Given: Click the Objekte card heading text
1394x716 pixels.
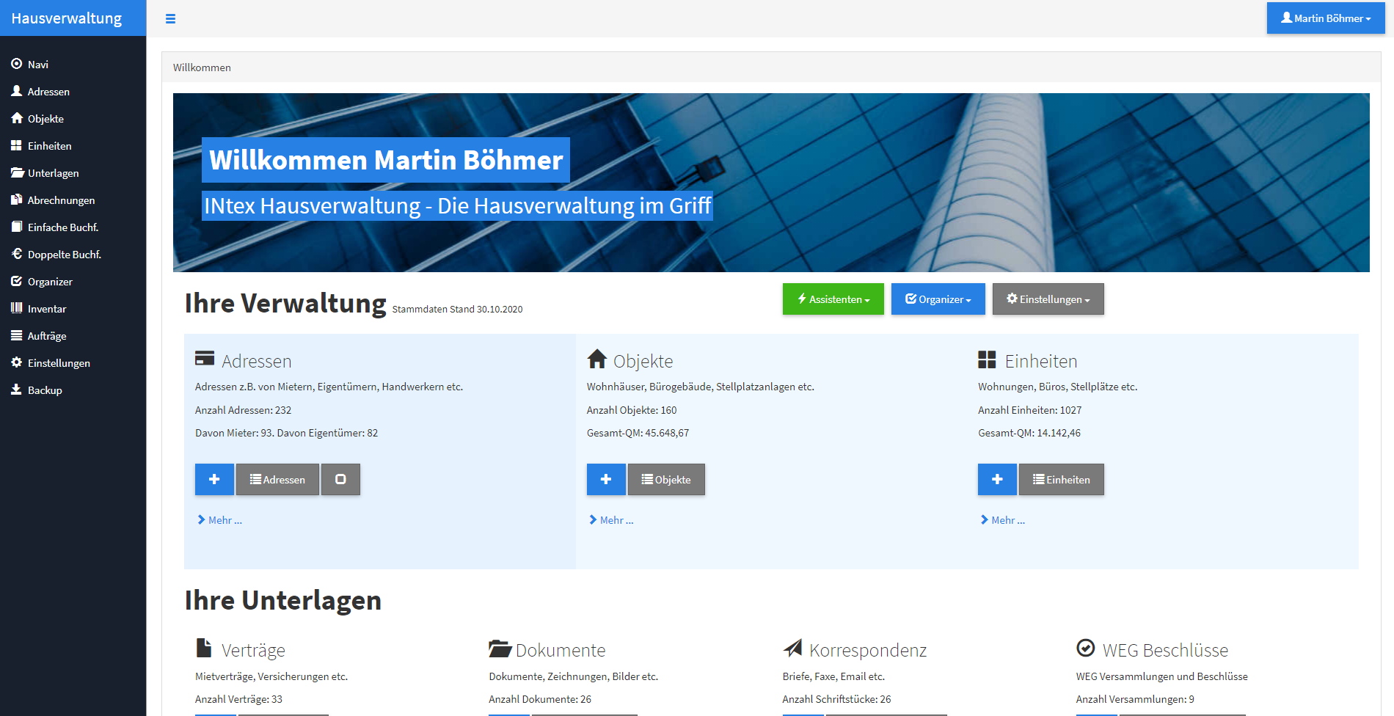Looking at the screenshot, I should click(643, 361).
